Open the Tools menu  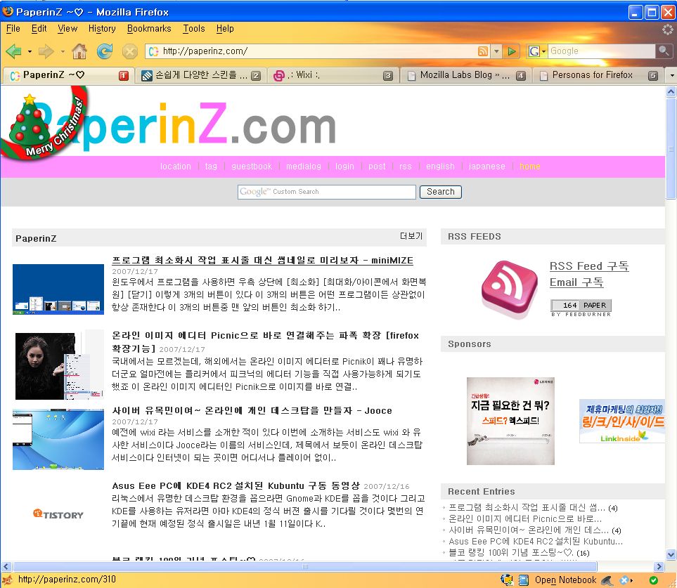coord(194,29)
